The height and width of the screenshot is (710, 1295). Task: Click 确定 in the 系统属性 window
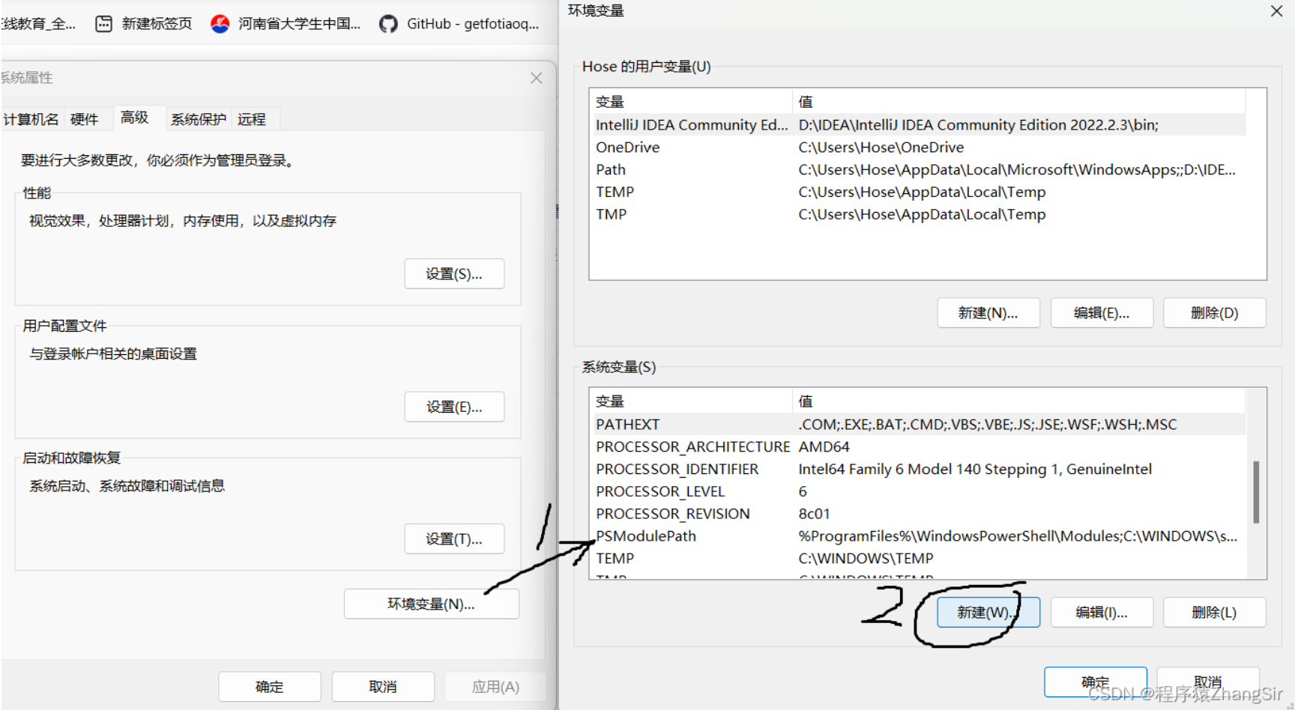pos(270,687)
